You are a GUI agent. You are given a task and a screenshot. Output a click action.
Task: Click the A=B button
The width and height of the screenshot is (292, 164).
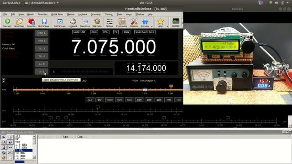coord(42,64)
